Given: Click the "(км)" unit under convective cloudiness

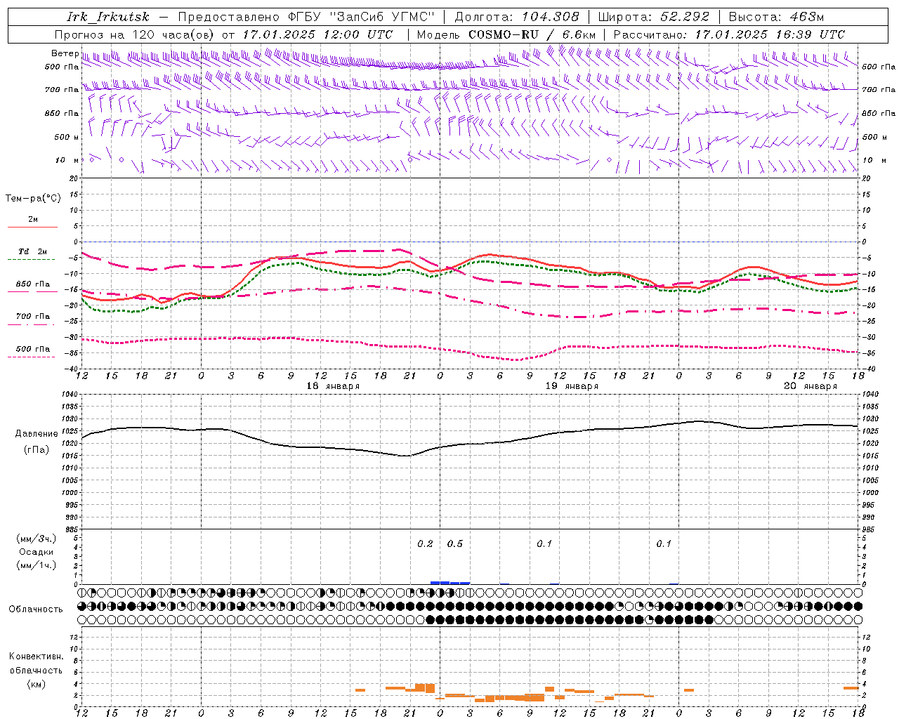Looking at the screenshot, I should pos(37,684).
